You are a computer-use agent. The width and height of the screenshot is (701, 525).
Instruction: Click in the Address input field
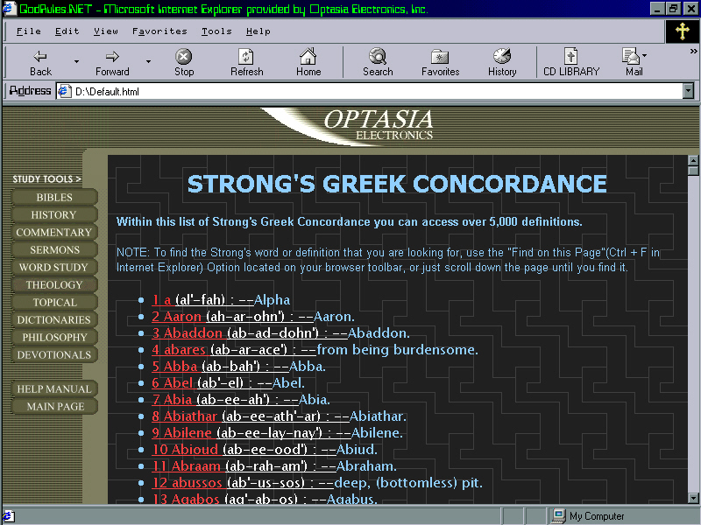tap(368, 91)
